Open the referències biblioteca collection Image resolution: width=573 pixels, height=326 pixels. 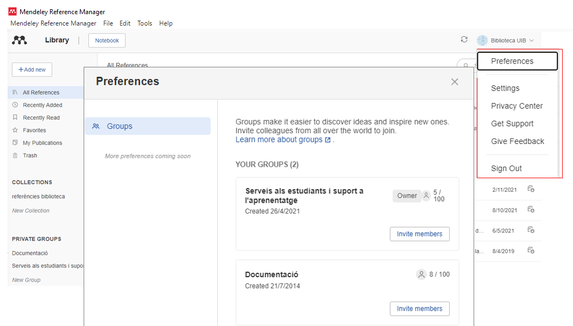[x=39, y=196]
